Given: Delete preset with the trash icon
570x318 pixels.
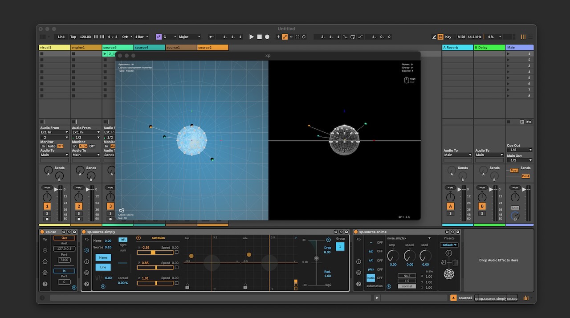Looking at the screenshot, I should pos(455,263).
